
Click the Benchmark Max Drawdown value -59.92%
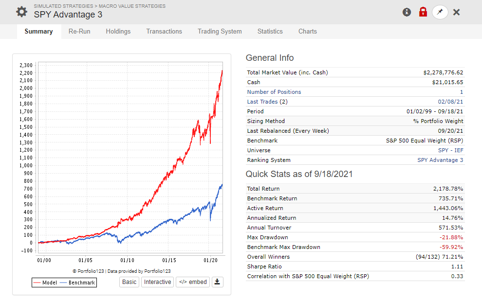pyautogui.click(x=451, y=247)
